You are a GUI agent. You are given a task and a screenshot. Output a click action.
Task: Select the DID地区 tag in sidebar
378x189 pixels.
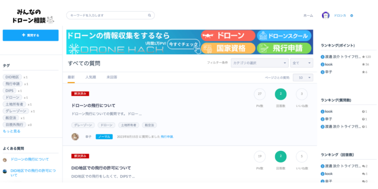click(12, 77)
